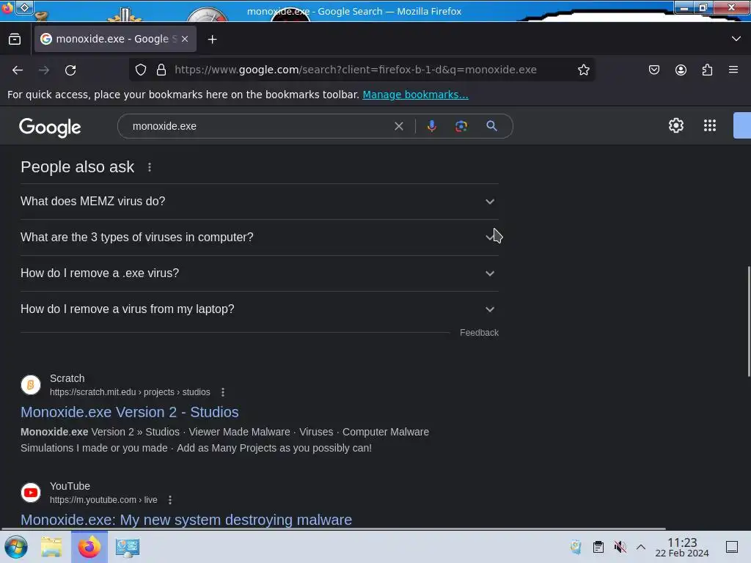Select the monoxide.exe - Google Search tab
The image size is (751, 563).
115,40
